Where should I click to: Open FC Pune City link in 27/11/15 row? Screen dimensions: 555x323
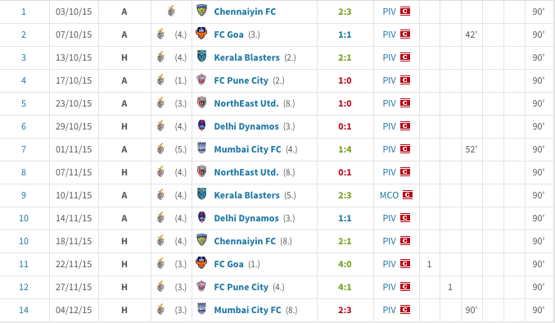point(241,287)
